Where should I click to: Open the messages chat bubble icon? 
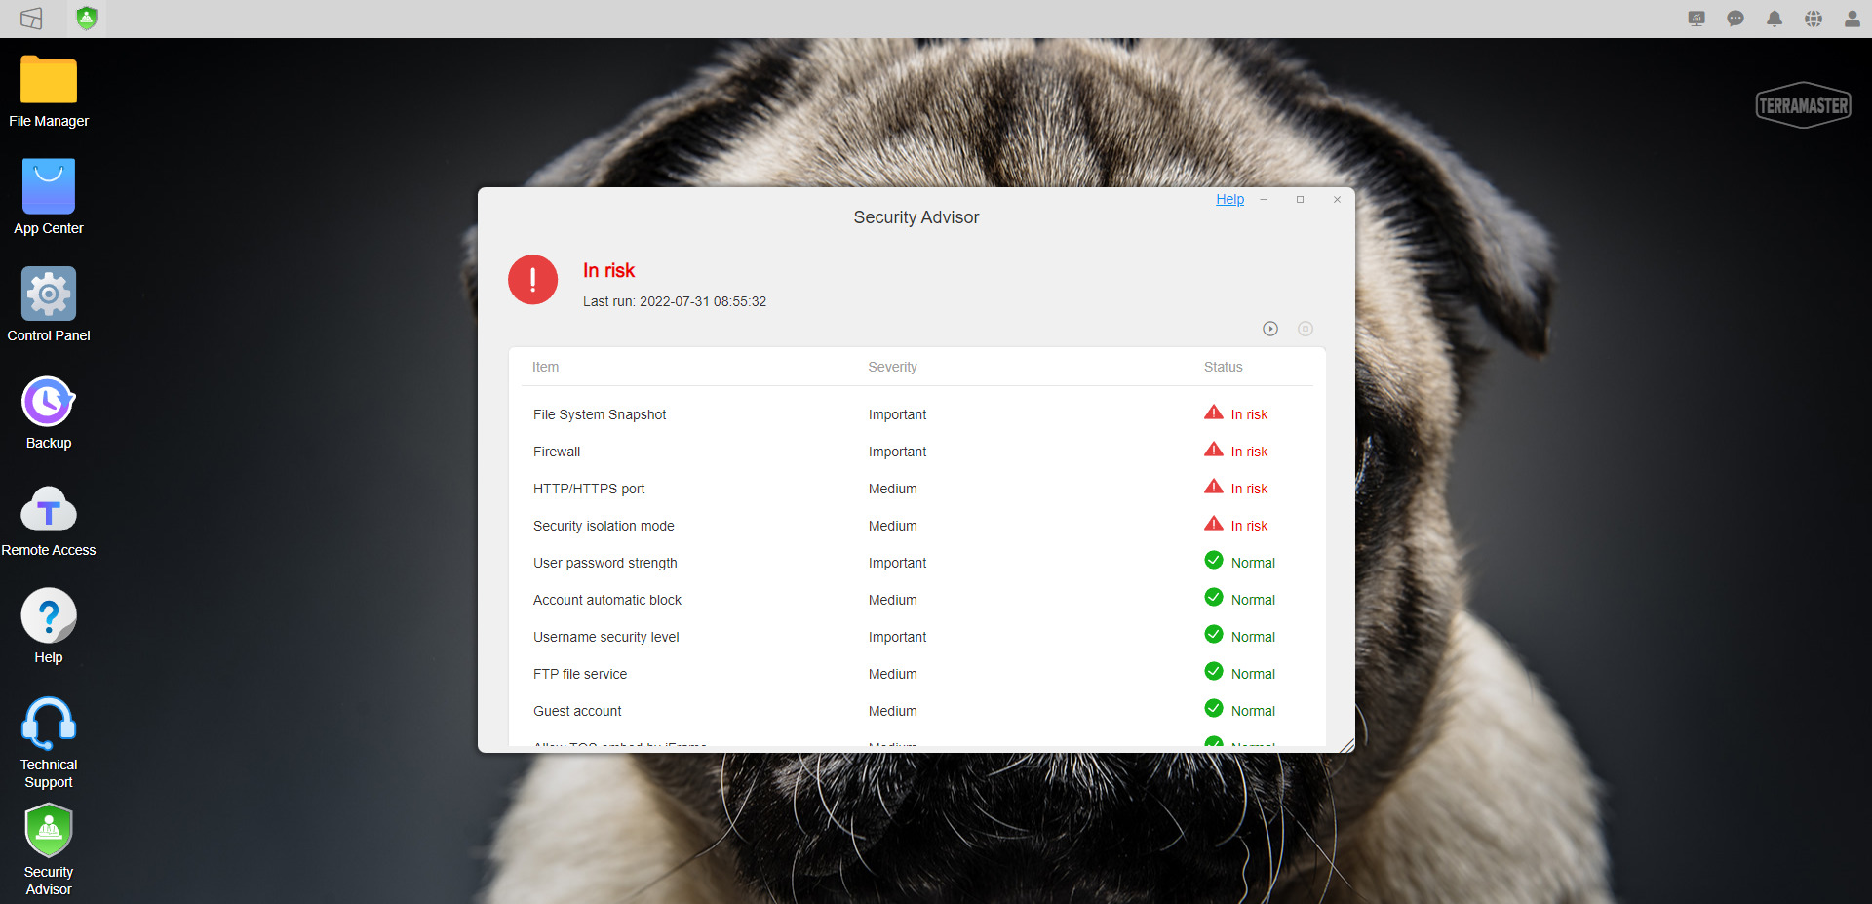coord(1735,19)
